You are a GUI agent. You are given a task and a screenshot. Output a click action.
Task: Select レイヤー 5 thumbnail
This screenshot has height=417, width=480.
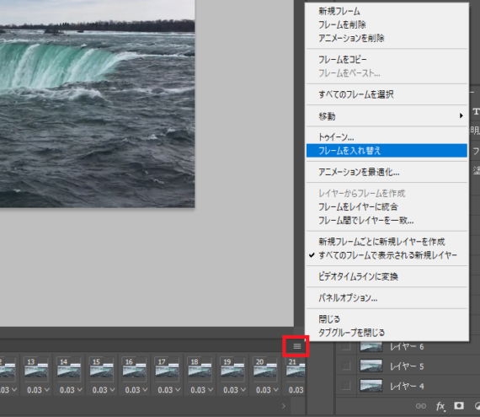point(371,366)
